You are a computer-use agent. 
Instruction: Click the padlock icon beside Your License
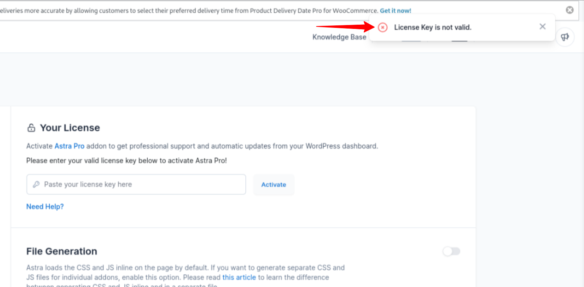(31, 128)
